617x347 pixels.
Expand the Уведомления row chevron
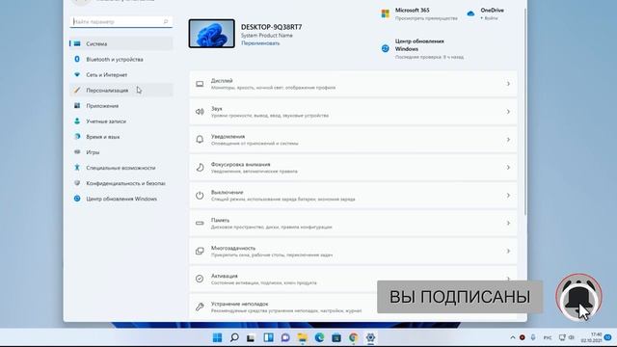tap(508, 140)
